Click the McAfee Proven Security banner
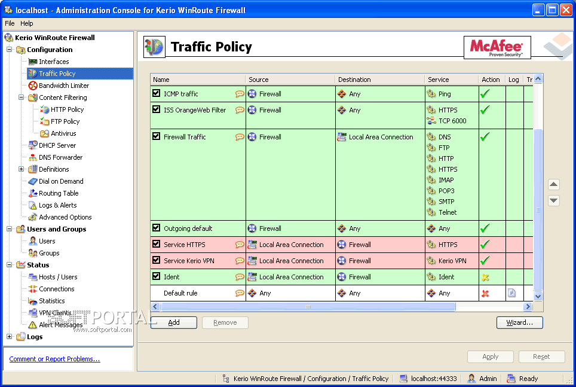The height and width of the screenshot is (387, 576). (x=497, y=47)
